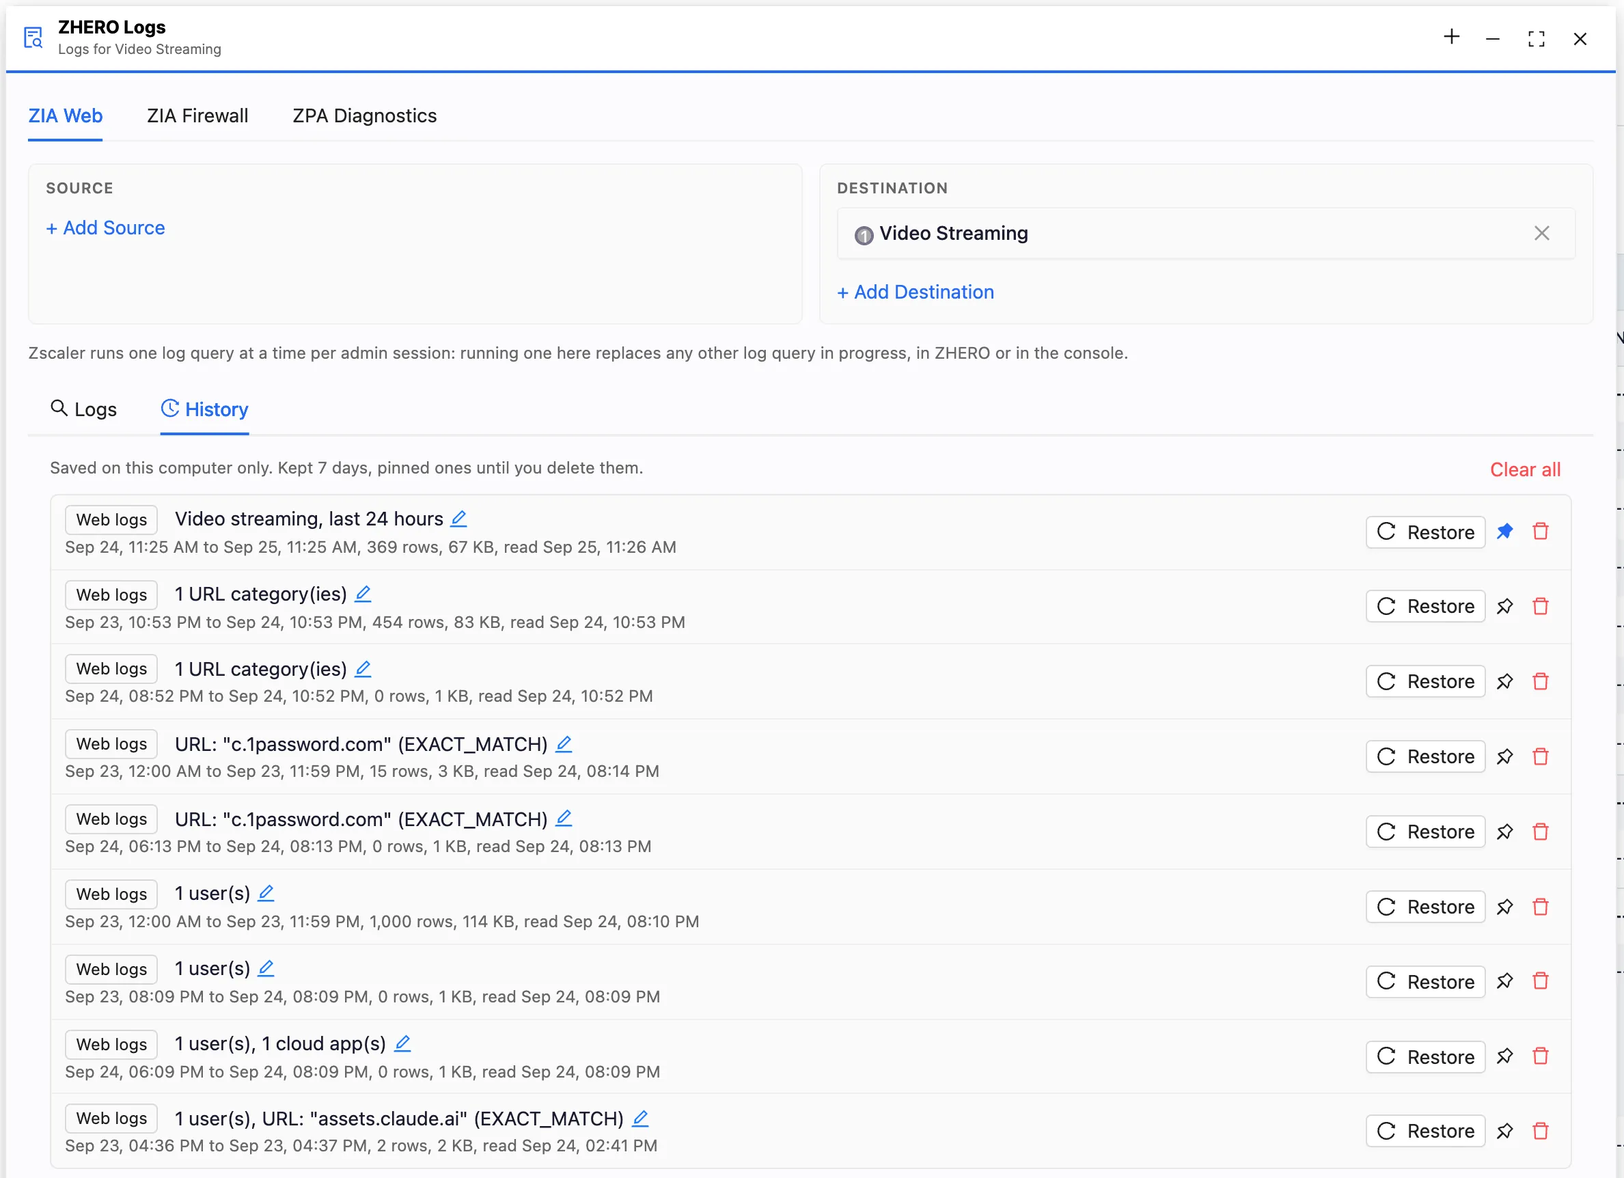Delete the c.1password.com 15 rows entry

1540,756
